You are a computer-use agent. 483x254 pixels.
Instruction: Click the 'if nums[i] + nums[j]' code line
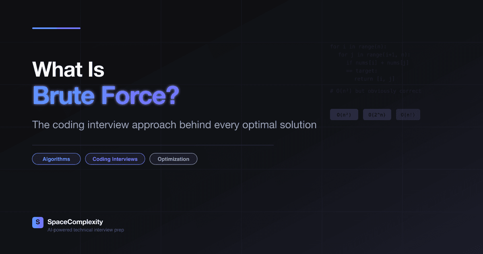point(378,63)
